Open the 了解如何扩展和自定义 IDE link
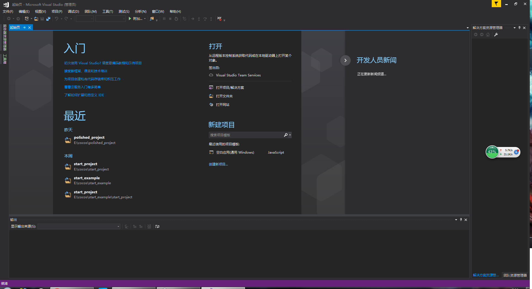Image resolution: width=532 pixels, height=289 pixels. click(x=84, y=95)
